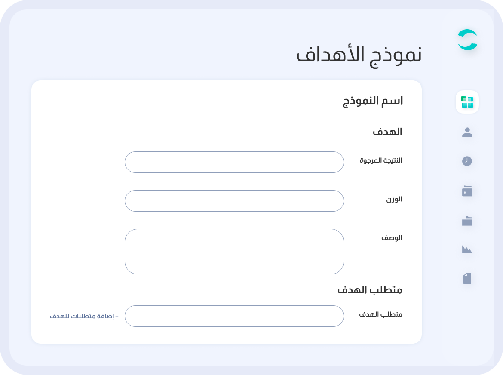Click the teal app logo
This screenshot has width=503, height=375.
tap(467, 40)
